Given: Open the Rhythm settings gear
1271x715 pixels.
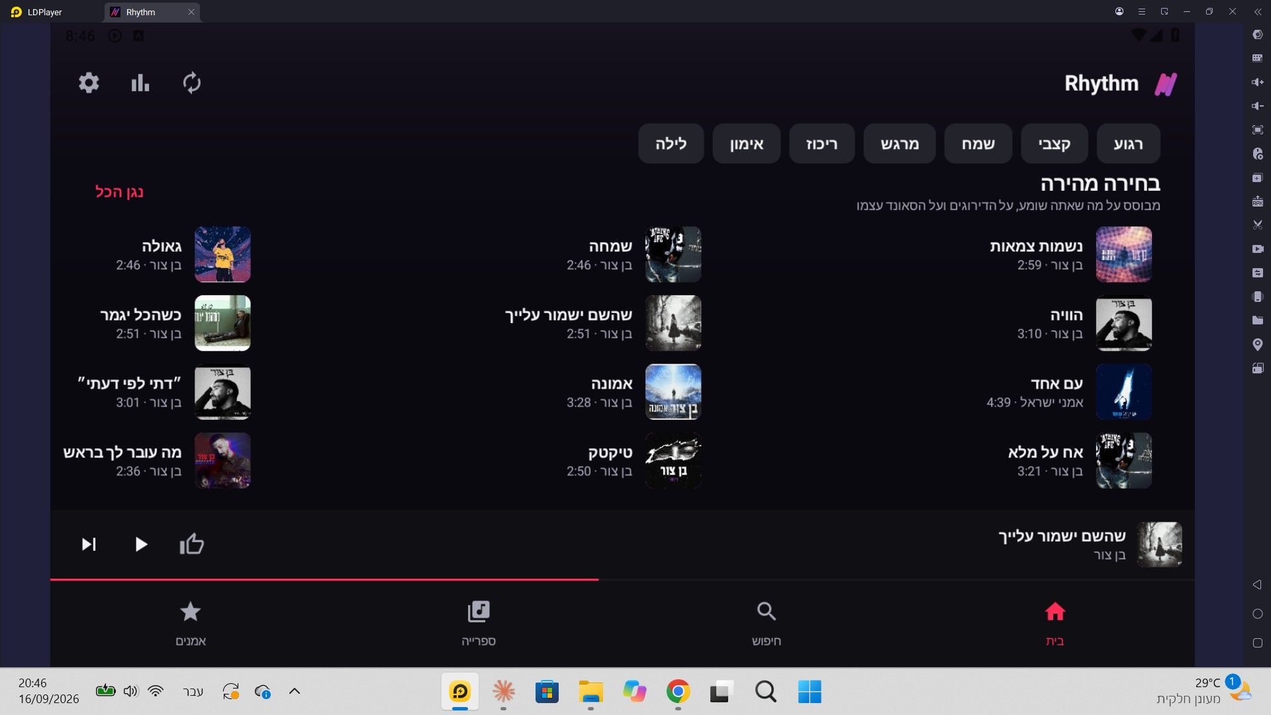Looking at the screenshot, I should [x=89, y=83].
